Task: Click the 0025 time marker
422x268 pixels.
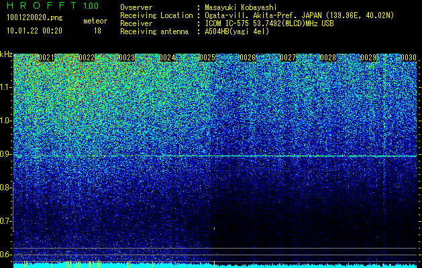Action: (207, 58)
